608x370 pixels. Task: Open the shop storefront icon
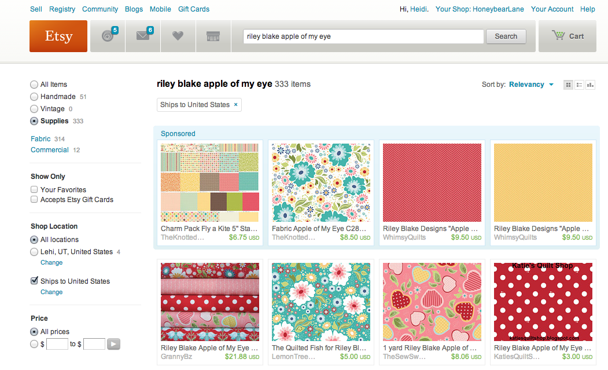[x=213, y=36]
